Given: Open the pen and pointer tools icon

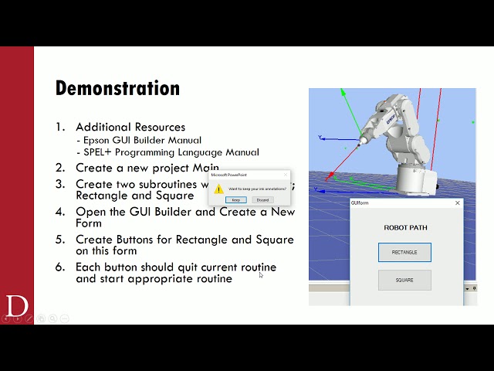Looking at the screenshot, I should [29, 318].
